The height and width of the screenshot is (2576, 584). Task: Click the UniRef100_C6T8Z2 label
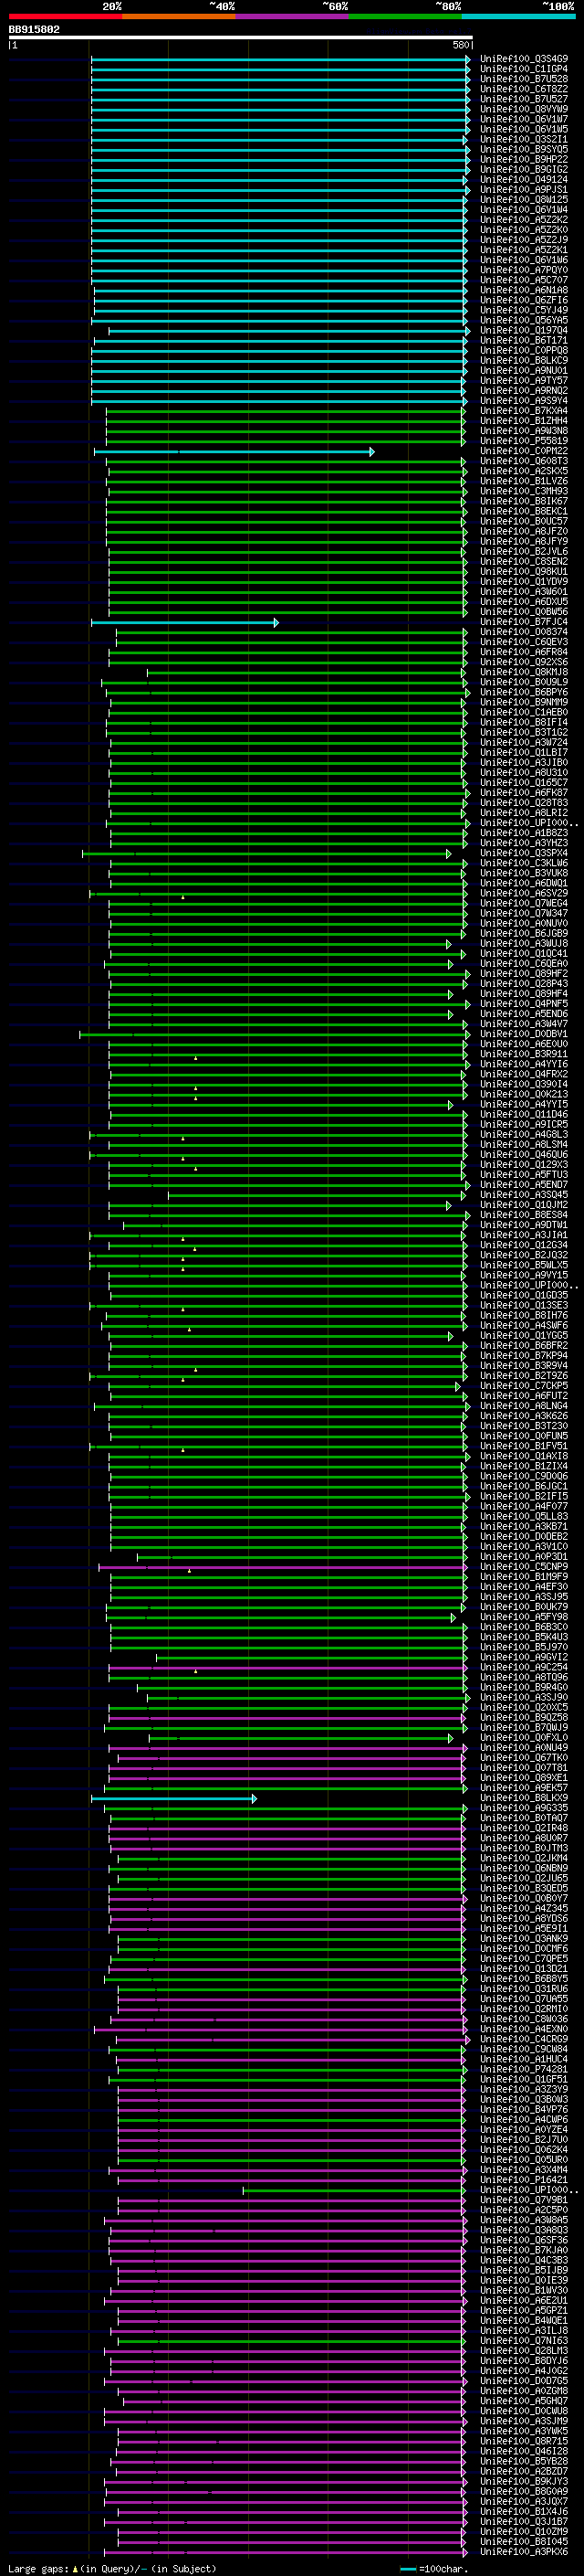(x=523, y=89)
